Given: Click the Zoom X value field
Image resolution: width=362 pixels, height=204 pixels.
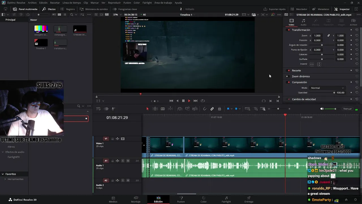Looking at the screenshot, I should coord(318,36).
